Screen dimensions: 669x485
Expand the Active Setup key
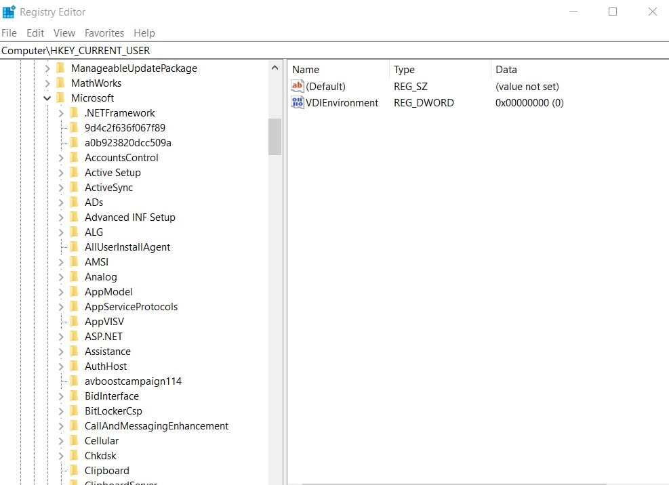point(62,172)
